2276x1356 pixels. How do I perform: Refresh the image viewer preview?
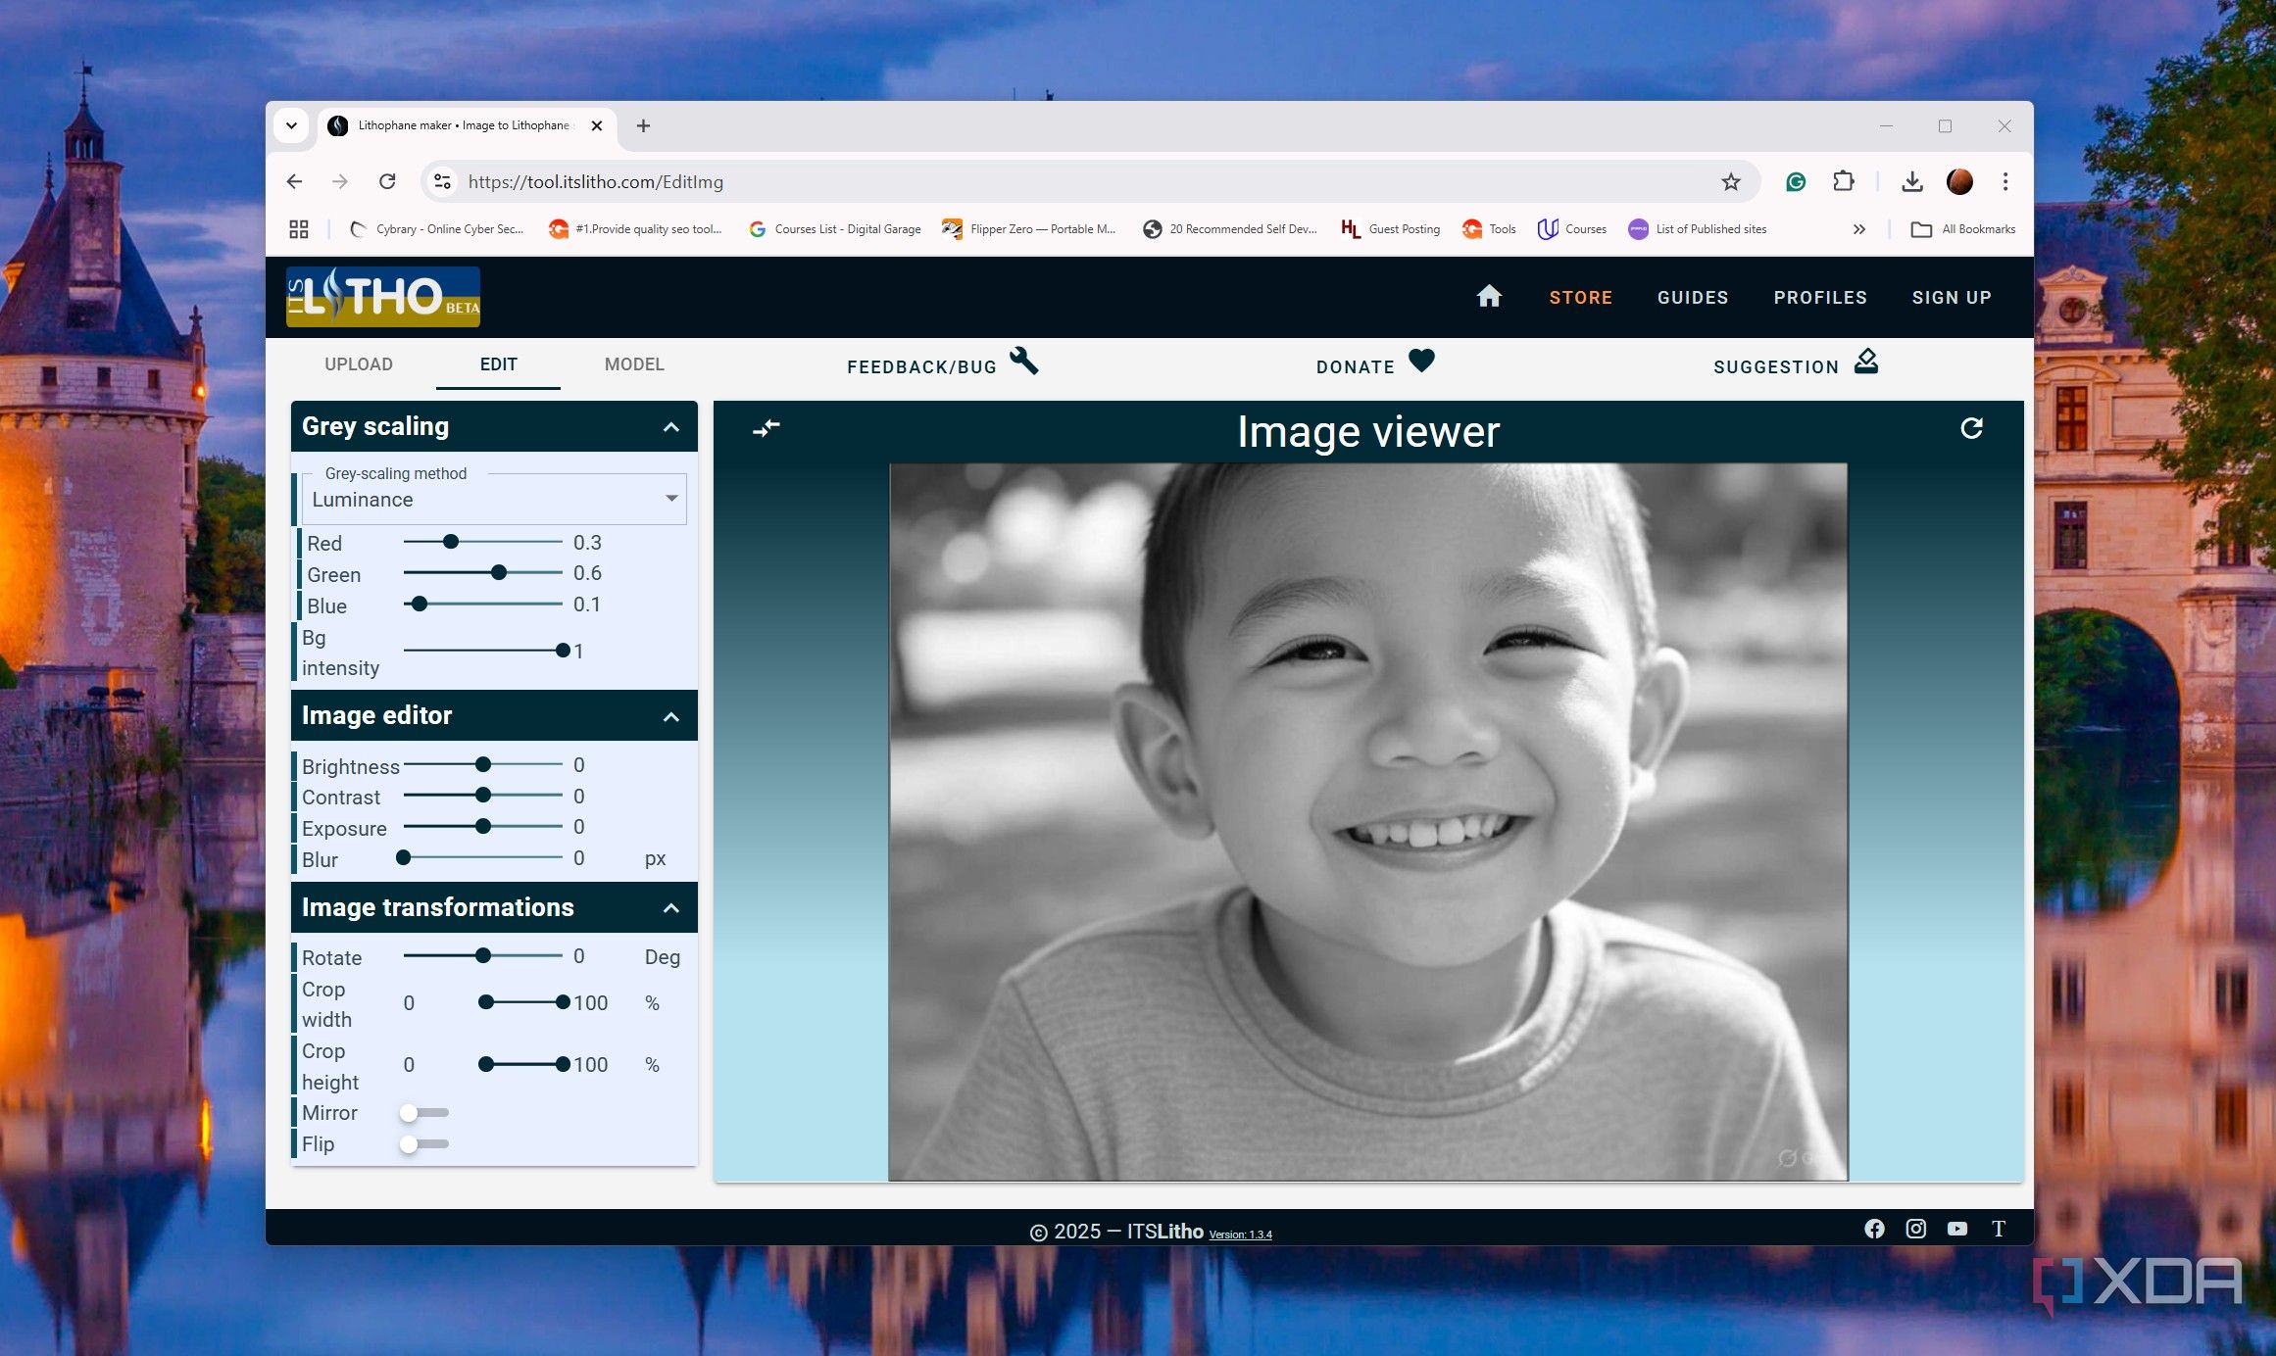point(1971,428)
